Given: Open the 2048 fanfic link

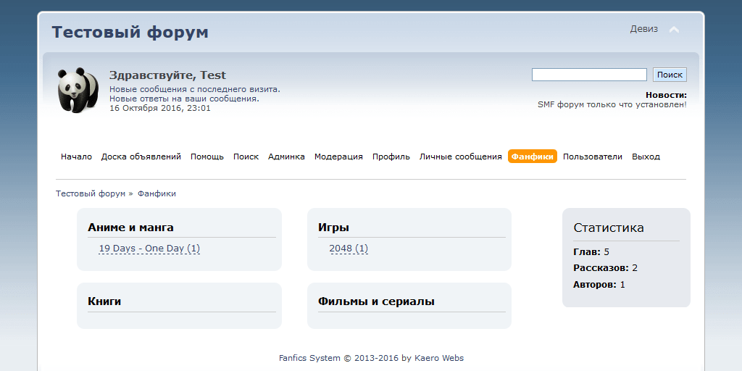Looking at the screenshot, I should point(349,249).
